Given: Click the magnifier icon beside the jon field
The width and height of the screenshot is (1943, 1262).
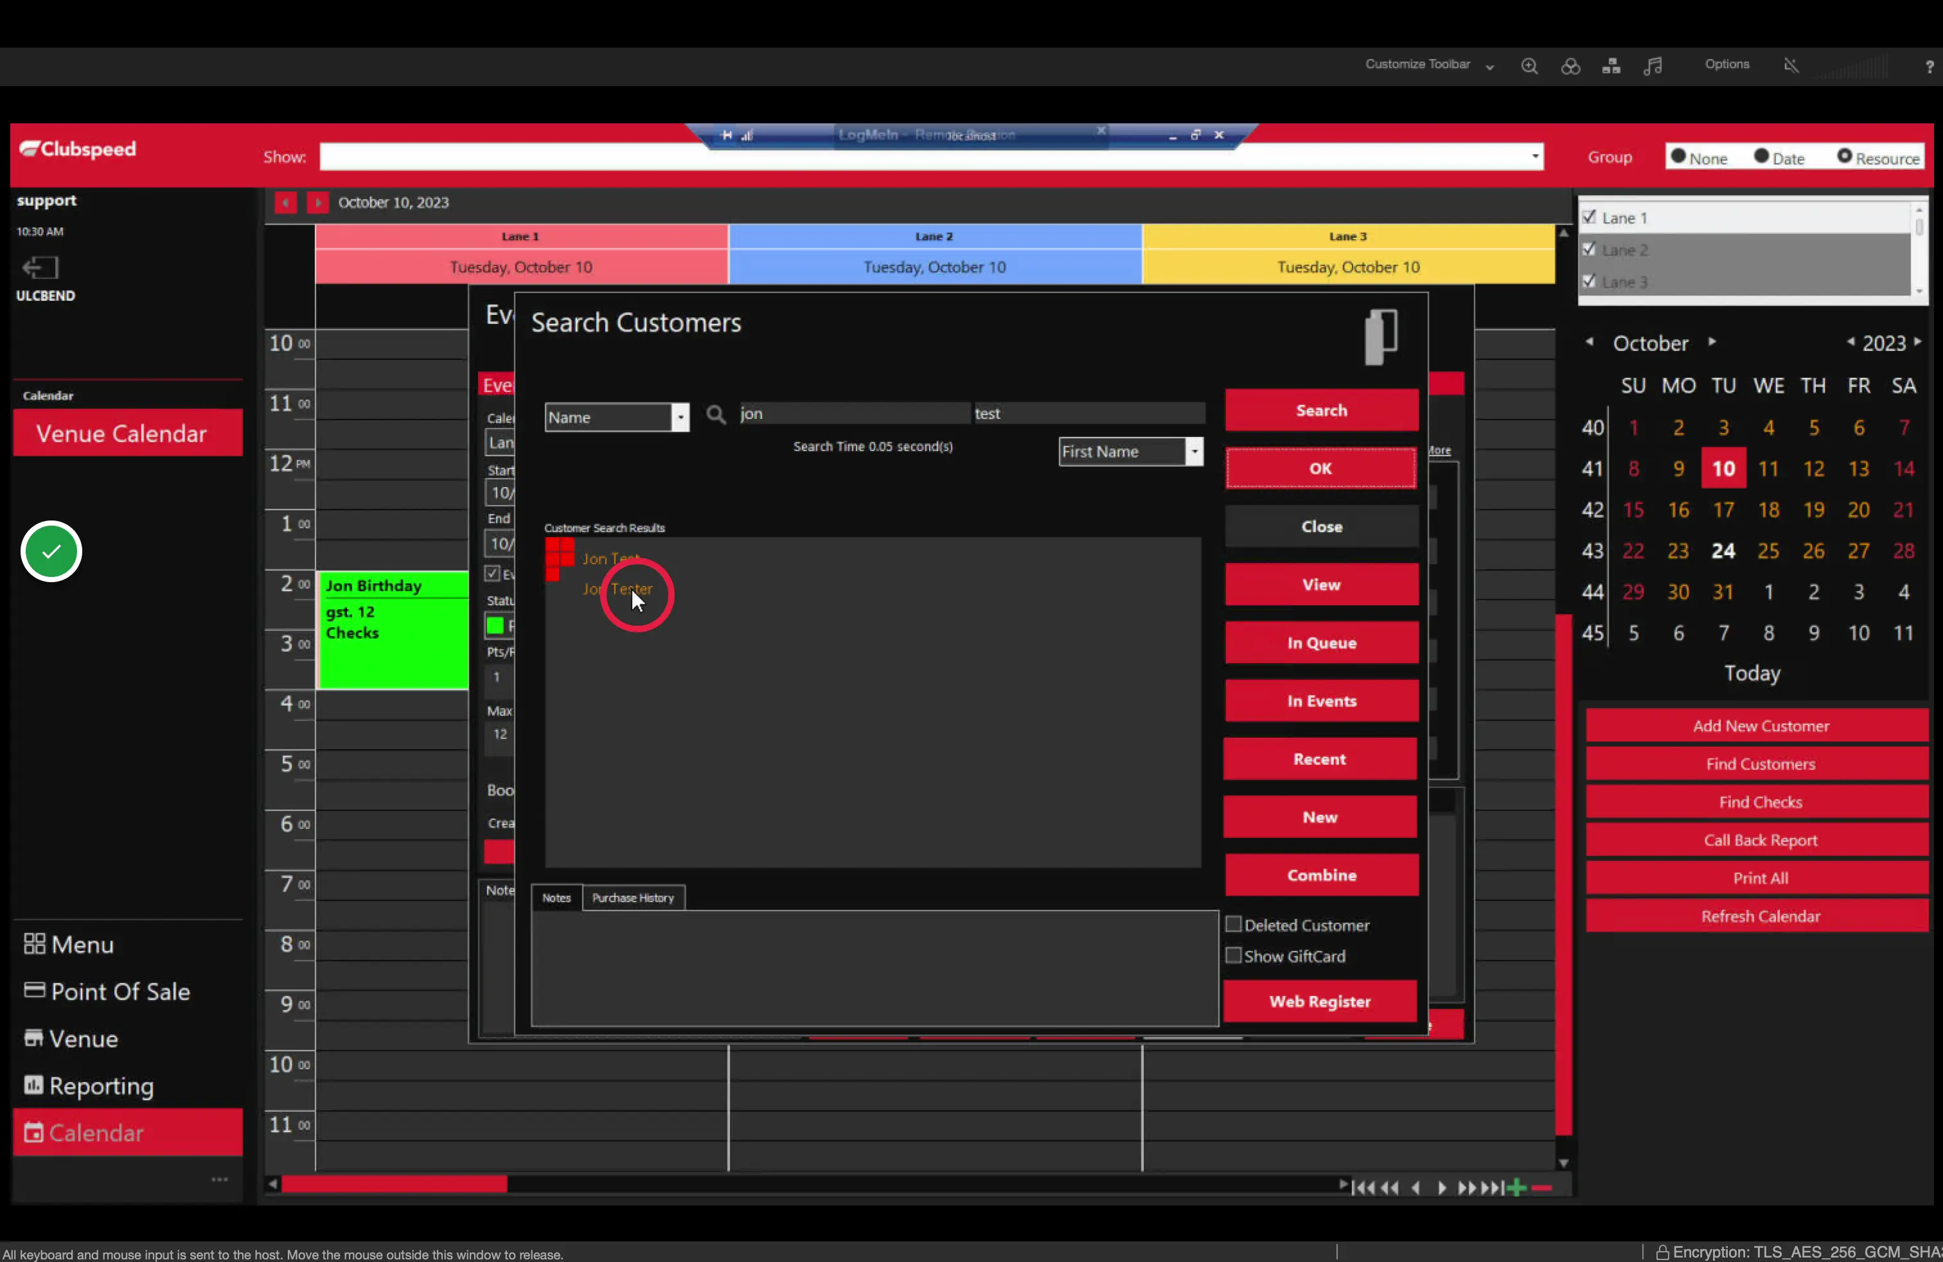Looking at the screenshot, I should (x=716, y=414).
